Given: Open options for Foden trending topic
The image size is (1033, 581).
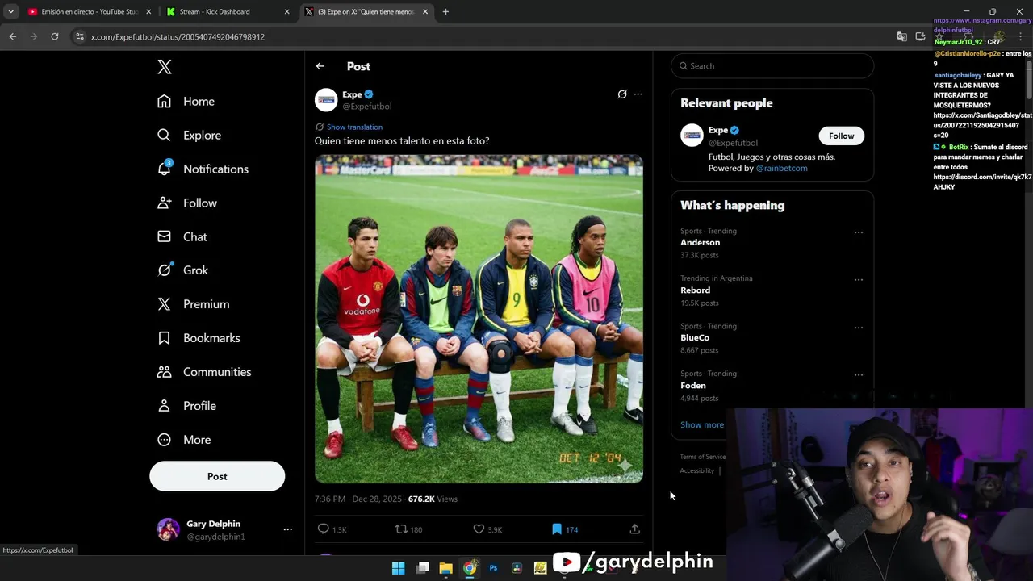Looking at the screenshot, I should (859, 375).
